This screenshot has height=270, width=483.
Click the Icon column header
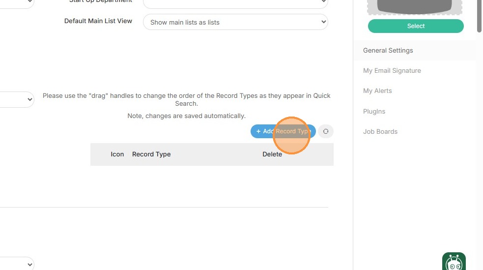pos(117,154)
